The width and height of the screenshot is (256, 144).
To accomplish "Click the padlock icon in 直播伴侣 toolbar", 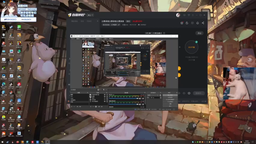I will pyautogui.click(x=187, y=23).
